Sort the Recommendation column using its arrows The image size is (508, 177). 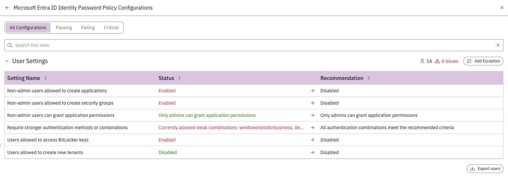[369, 78]
